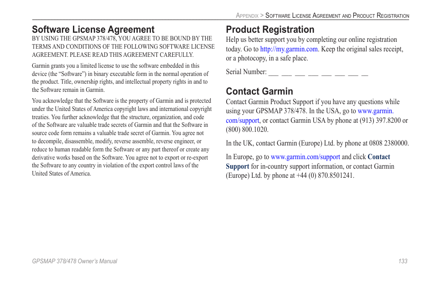Click GPSMAP 378/478 Owner's Manual footer text
435x281 pixels.
pos(74,261)
